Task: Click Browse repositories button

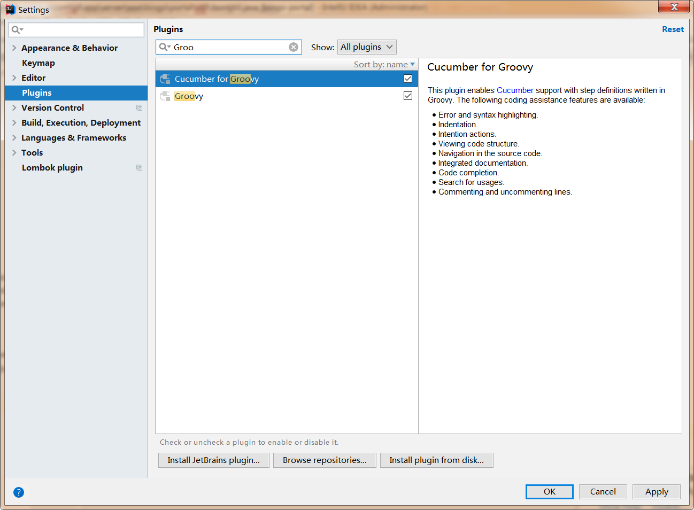Action: click(x=325, y=460)
